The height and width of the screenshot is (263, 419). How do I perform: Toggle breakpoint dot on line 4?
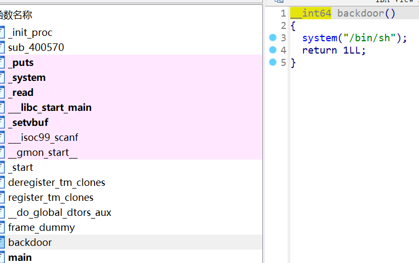pos(273,50)
